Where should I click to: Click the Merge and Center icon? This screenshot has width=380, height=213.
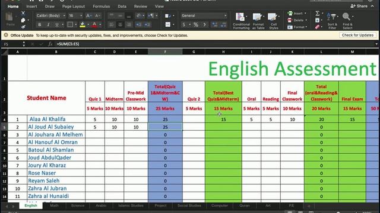(x=167, y=25)
